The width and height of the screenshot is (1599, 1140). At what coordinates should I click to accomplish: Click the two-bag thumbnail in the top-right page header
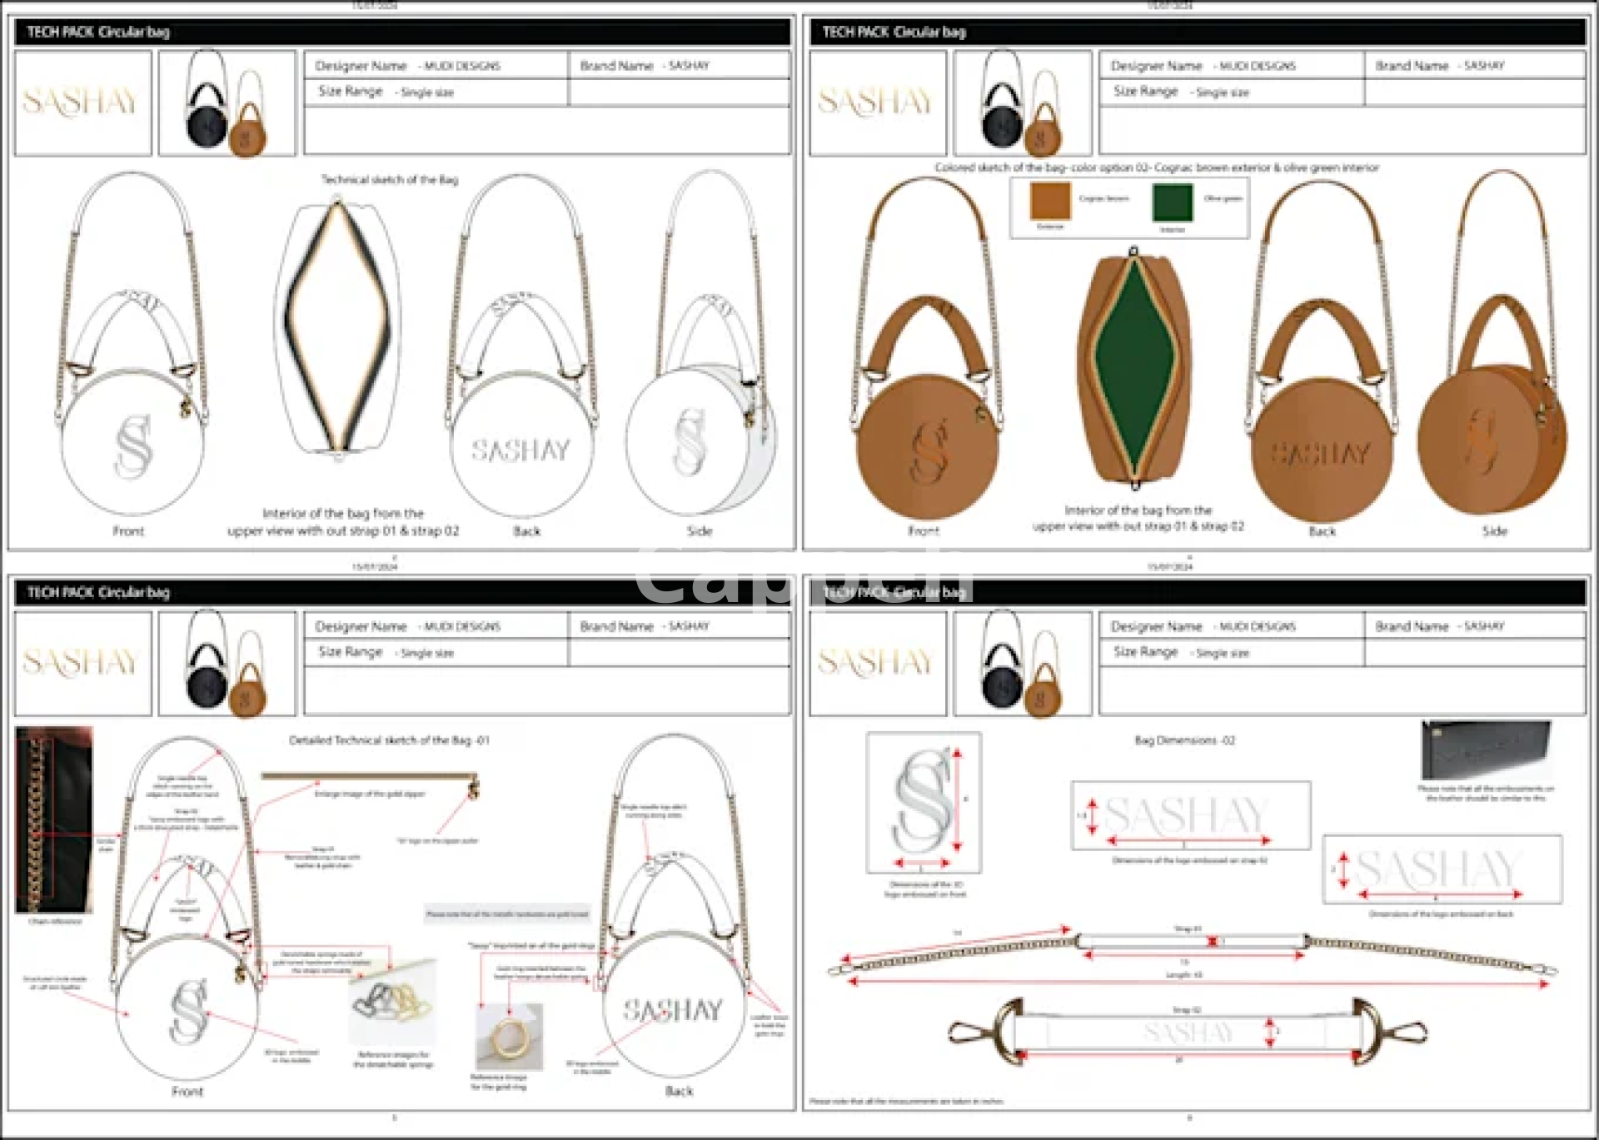tap(1022, 102)
